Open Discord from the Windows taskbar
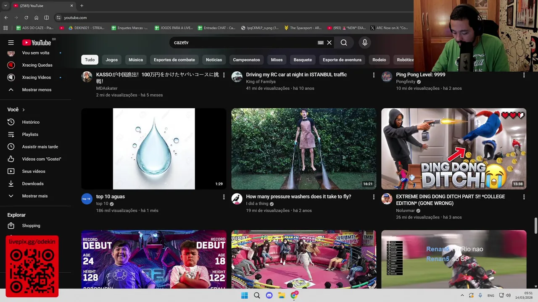538x302 pixels. (269, 295)
